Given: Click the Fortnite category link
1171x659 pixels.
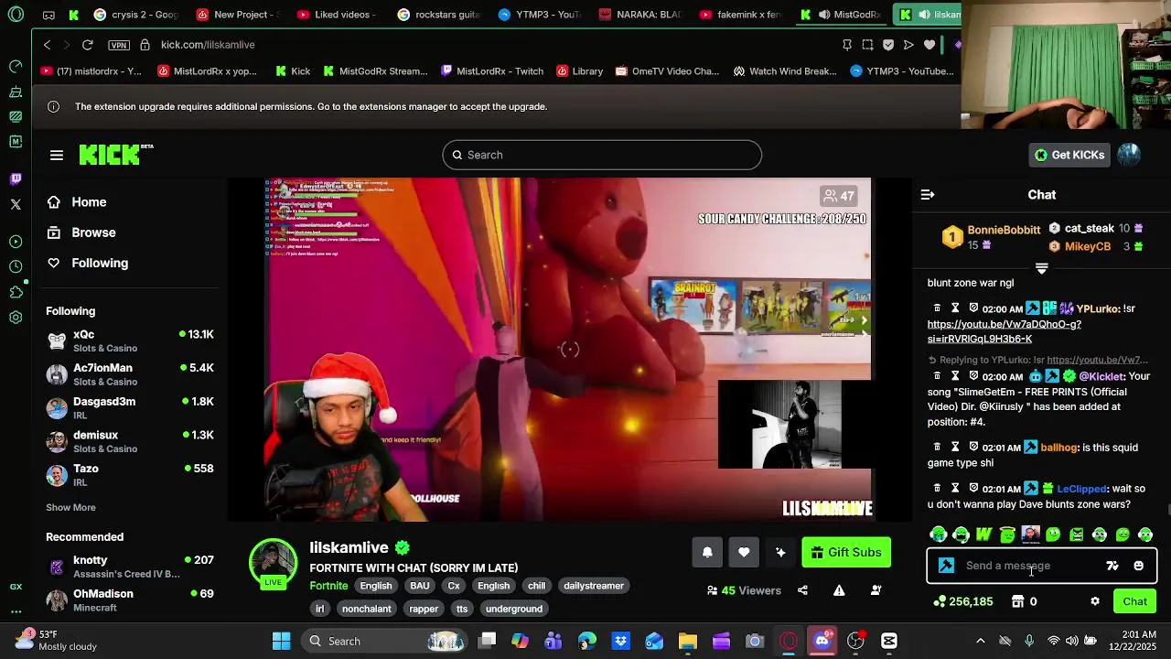Looking at the screenshot, I should click(x=328, y=586).
